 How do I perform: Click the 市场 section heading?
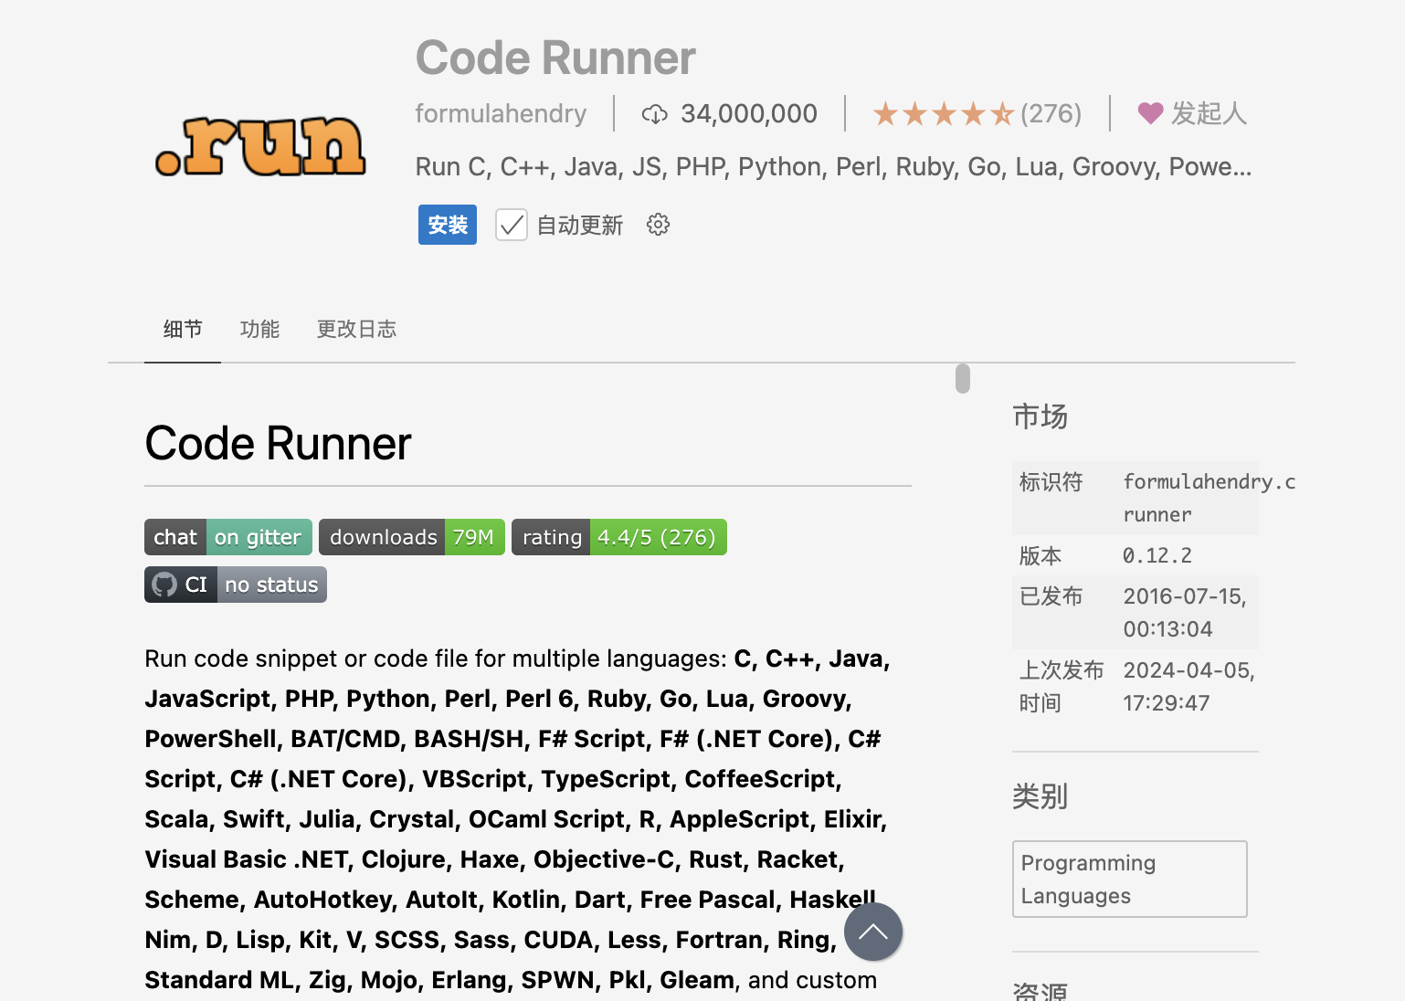coord(1040,416)
